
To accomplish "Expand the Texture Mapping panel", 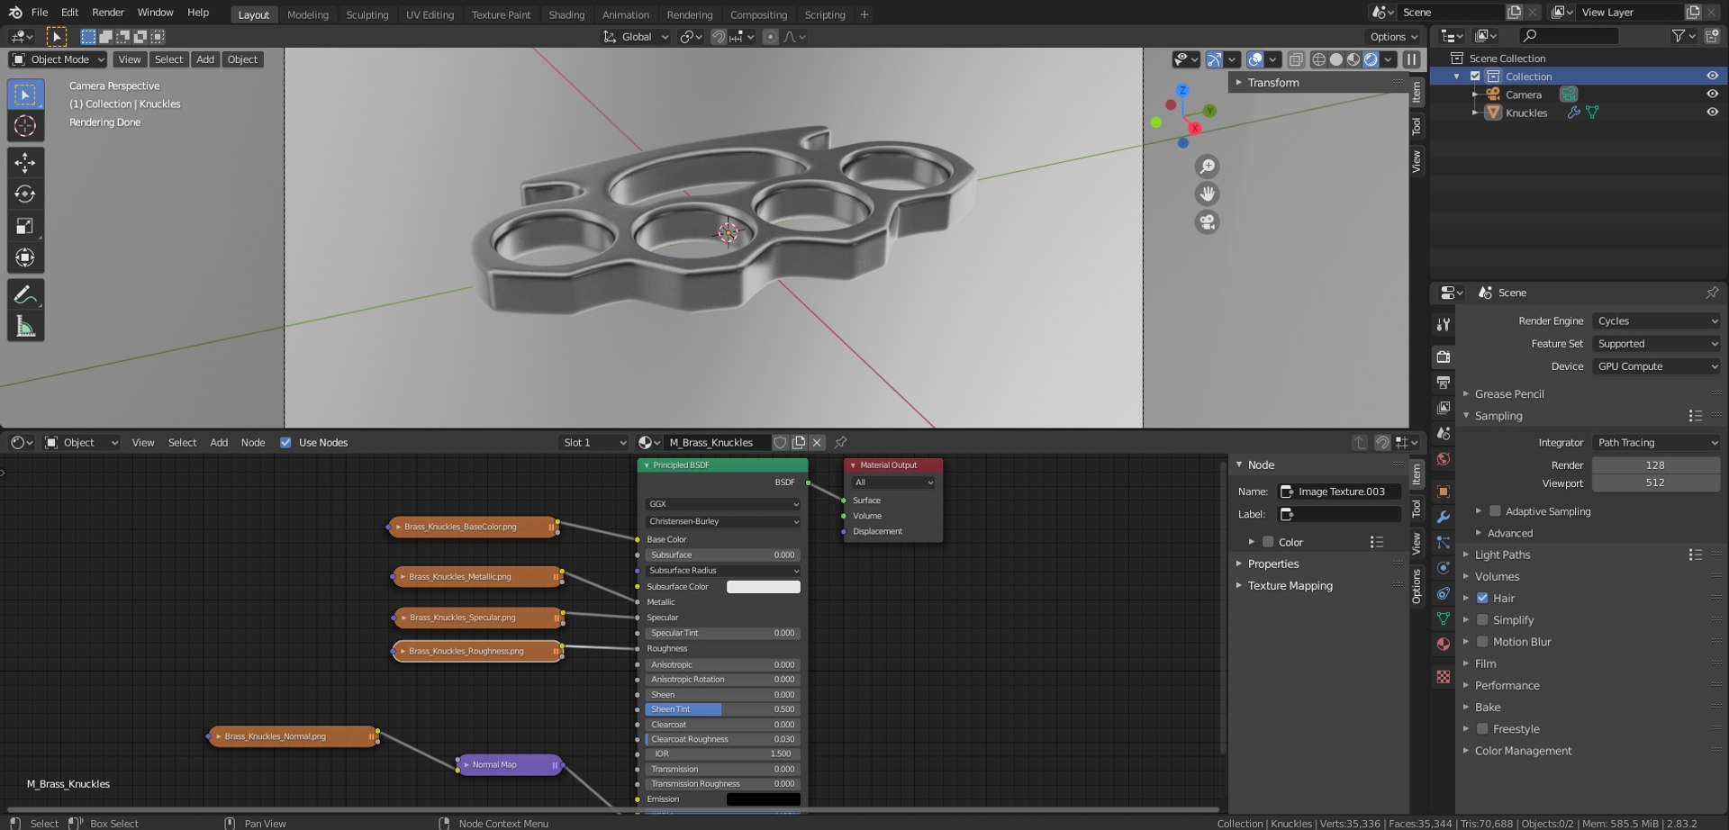I will [1290, 585].
